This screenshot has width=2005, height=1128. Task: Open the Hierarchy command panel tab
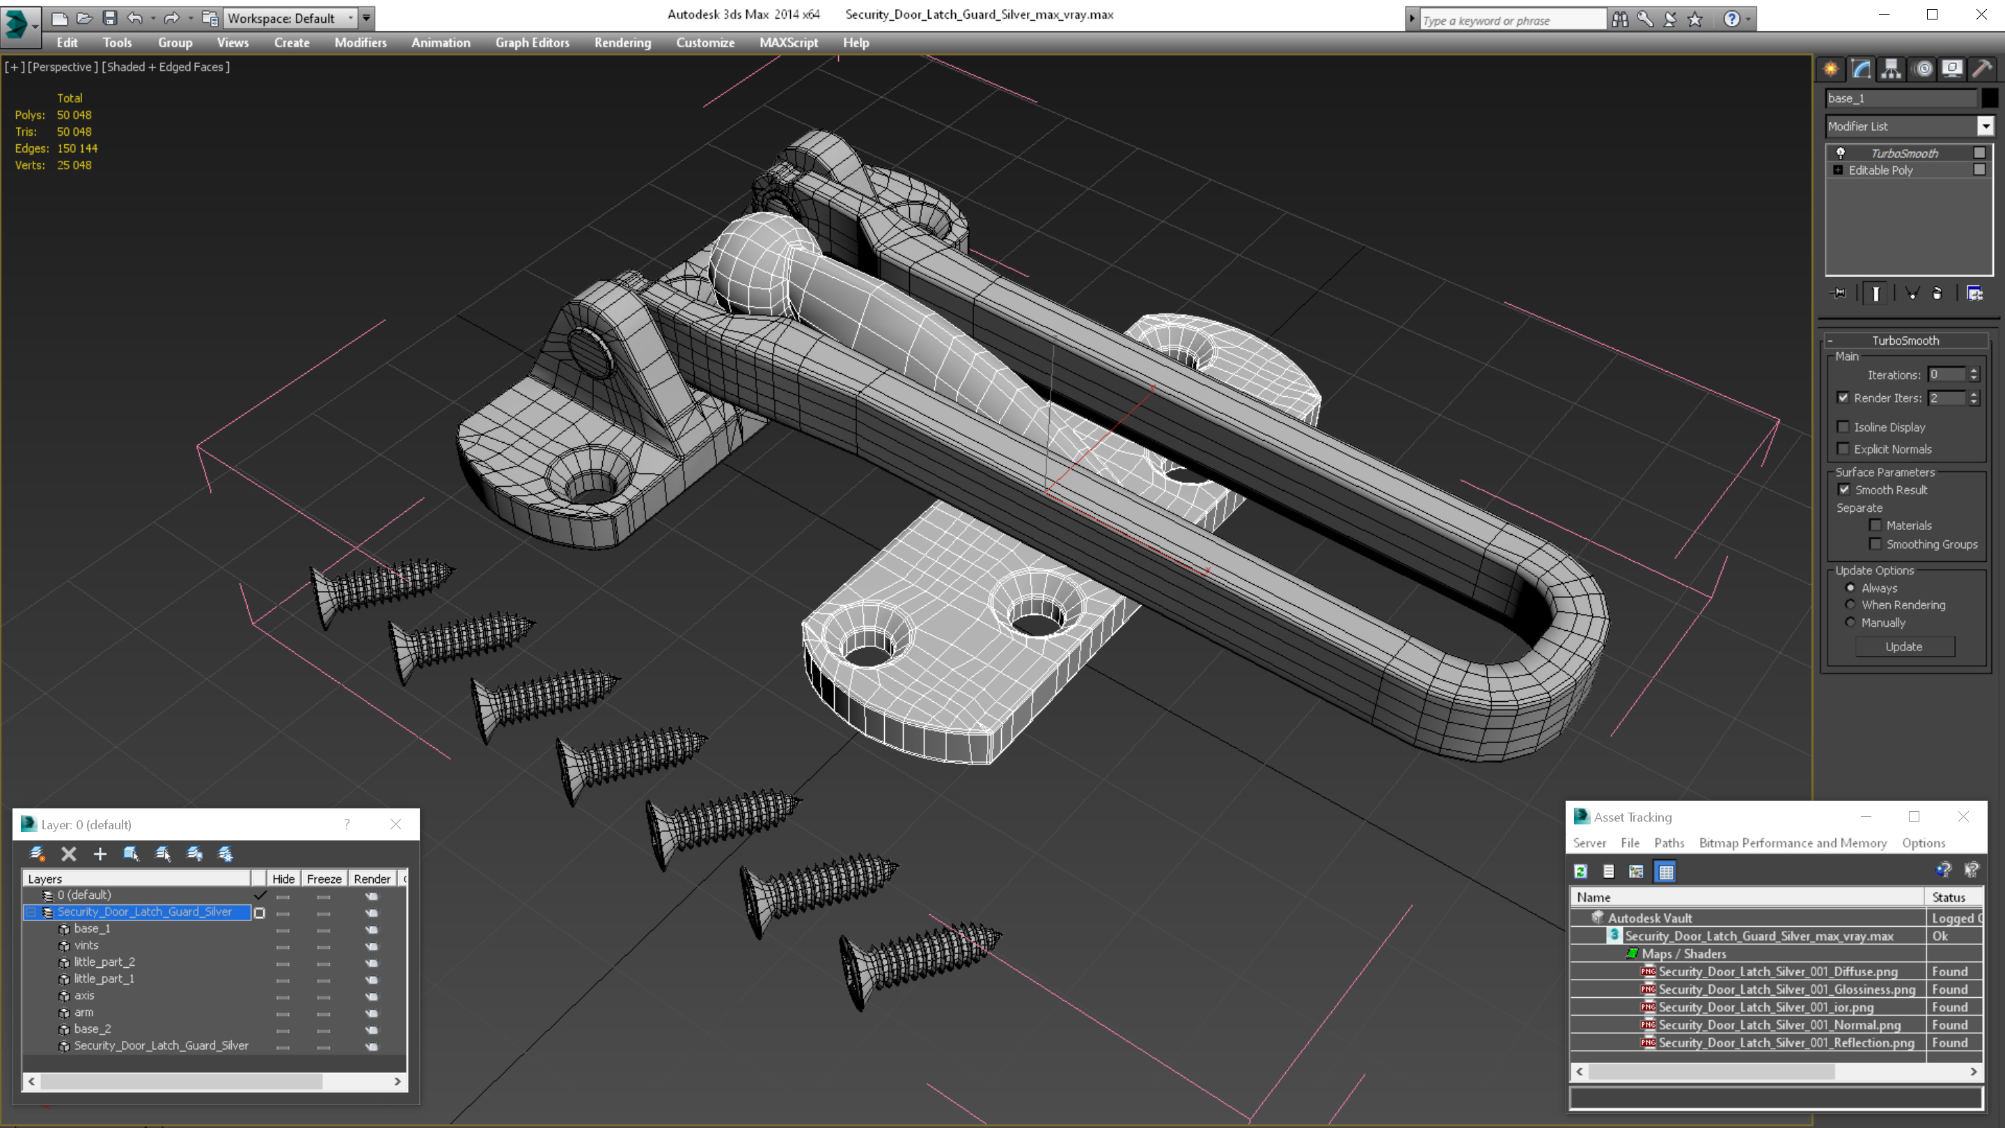coord(1892,68)
